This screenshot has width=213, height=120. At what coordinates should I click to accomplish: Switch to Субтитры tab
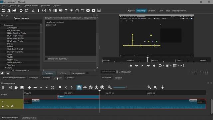click(70, 78)
